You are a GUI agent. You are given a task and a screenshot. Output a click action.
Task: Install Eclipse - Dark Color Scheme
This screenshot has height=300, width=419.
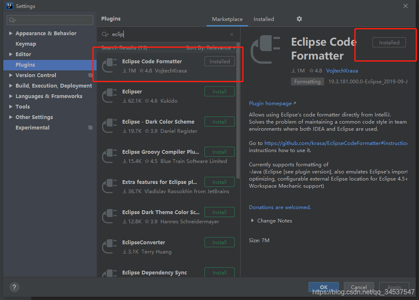point(220,122)
